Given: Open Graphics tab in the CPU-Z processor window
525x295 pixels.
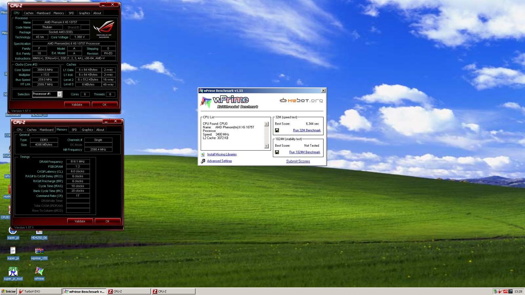Looking at the screenshot, I should coord(84,13).
